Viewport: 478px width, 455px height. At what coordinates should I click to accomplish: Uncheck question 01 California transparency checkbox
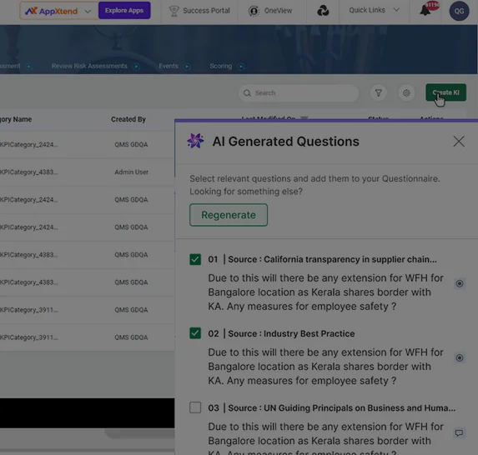[195, 259]
